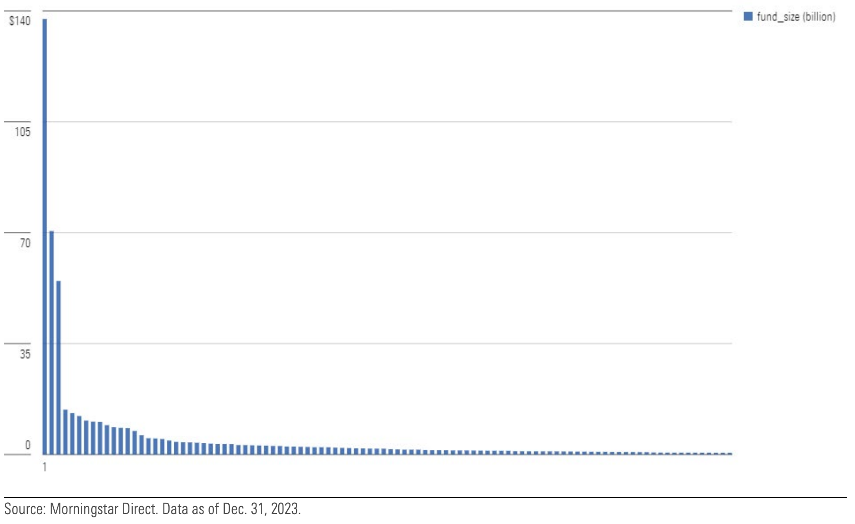
Task: Click the "0" y-axis label
Action: point(27,445)
